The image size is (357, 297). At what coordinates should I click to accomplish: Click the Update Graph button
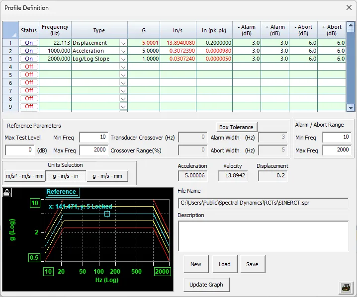tap(206, 285)
